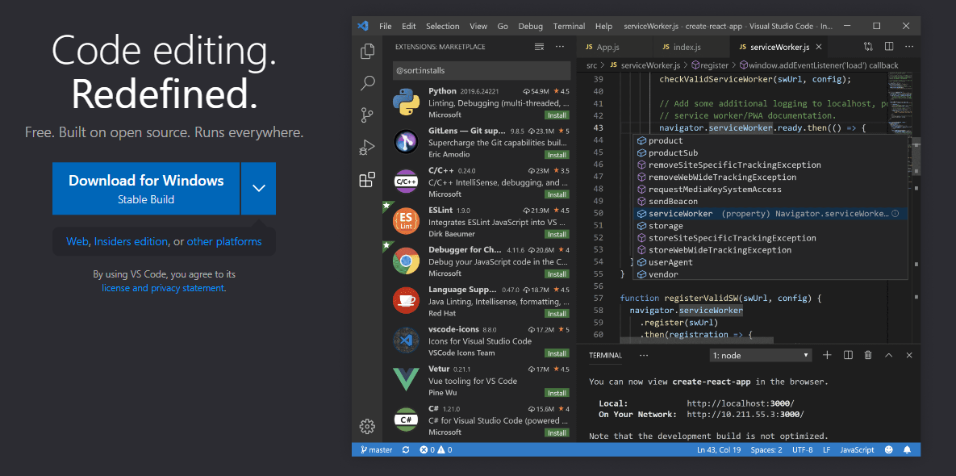The width and height of the screenshot is (956, 476).
Task: Open the Manage gear icon
Action: [367, 426]
